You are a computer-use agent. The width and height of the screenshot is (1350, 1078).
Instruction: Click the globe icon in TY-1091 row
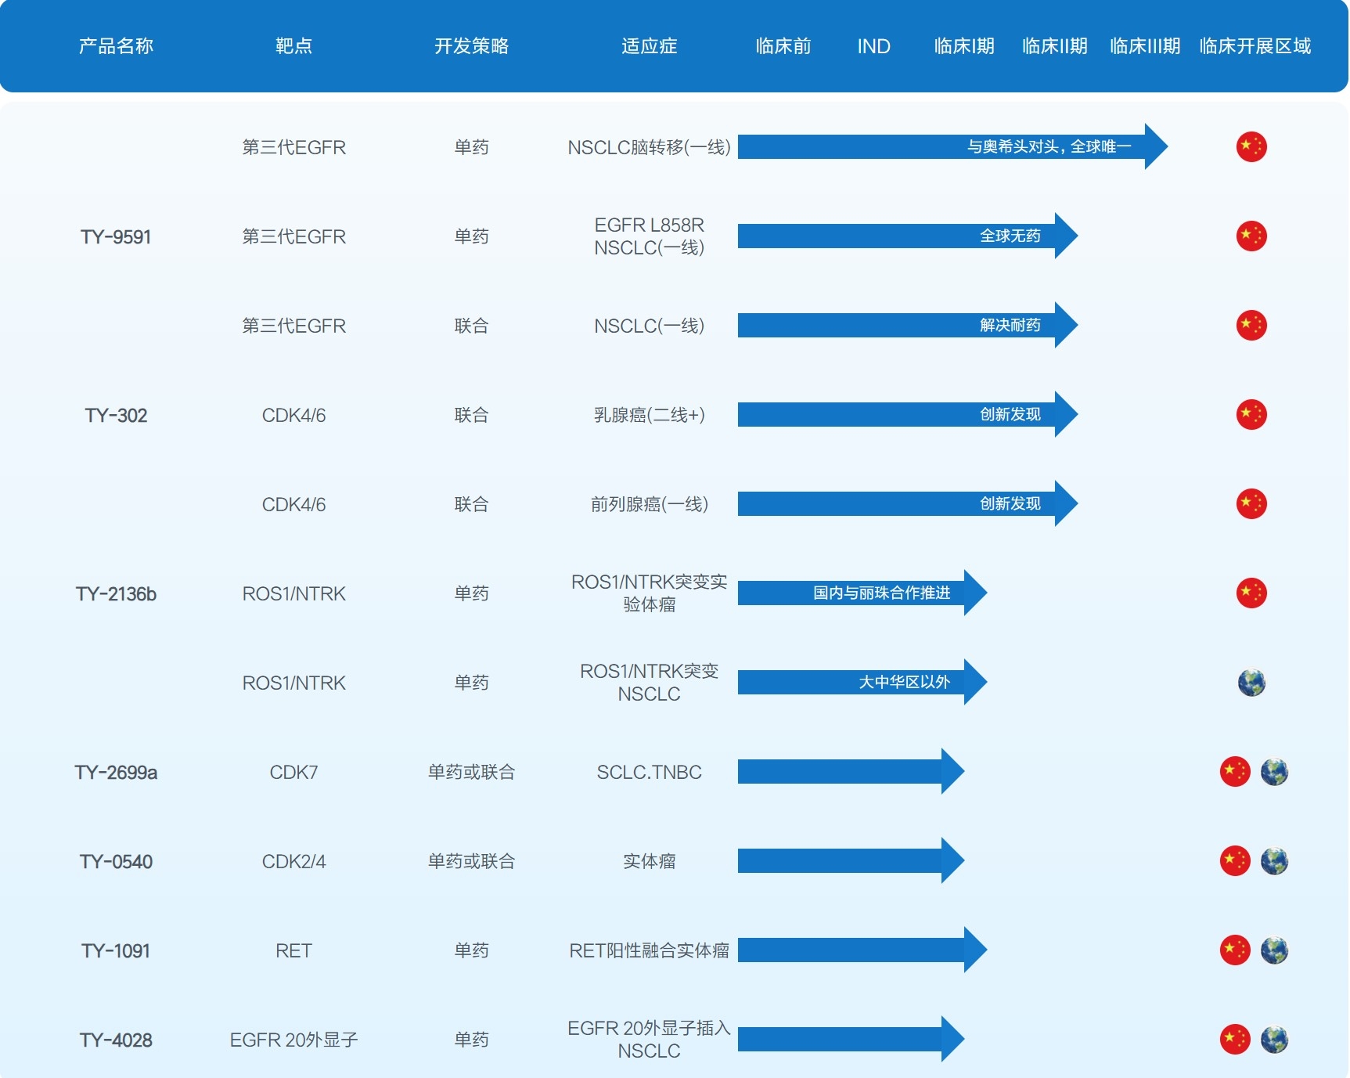point(1274,950)
